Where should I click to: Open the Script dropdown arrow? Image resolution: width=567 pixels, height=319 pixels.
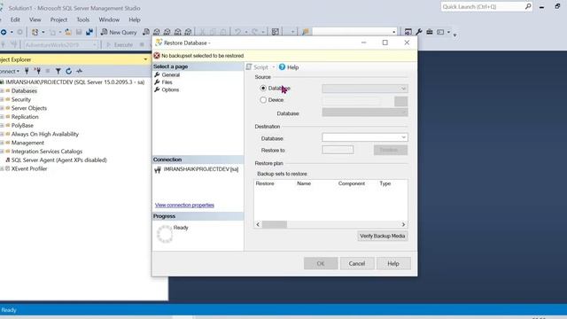click(274, 67)
